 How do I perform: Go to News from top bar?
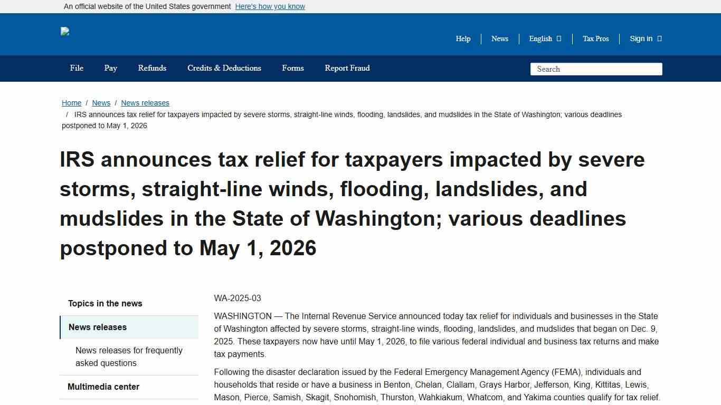point(499,38)
